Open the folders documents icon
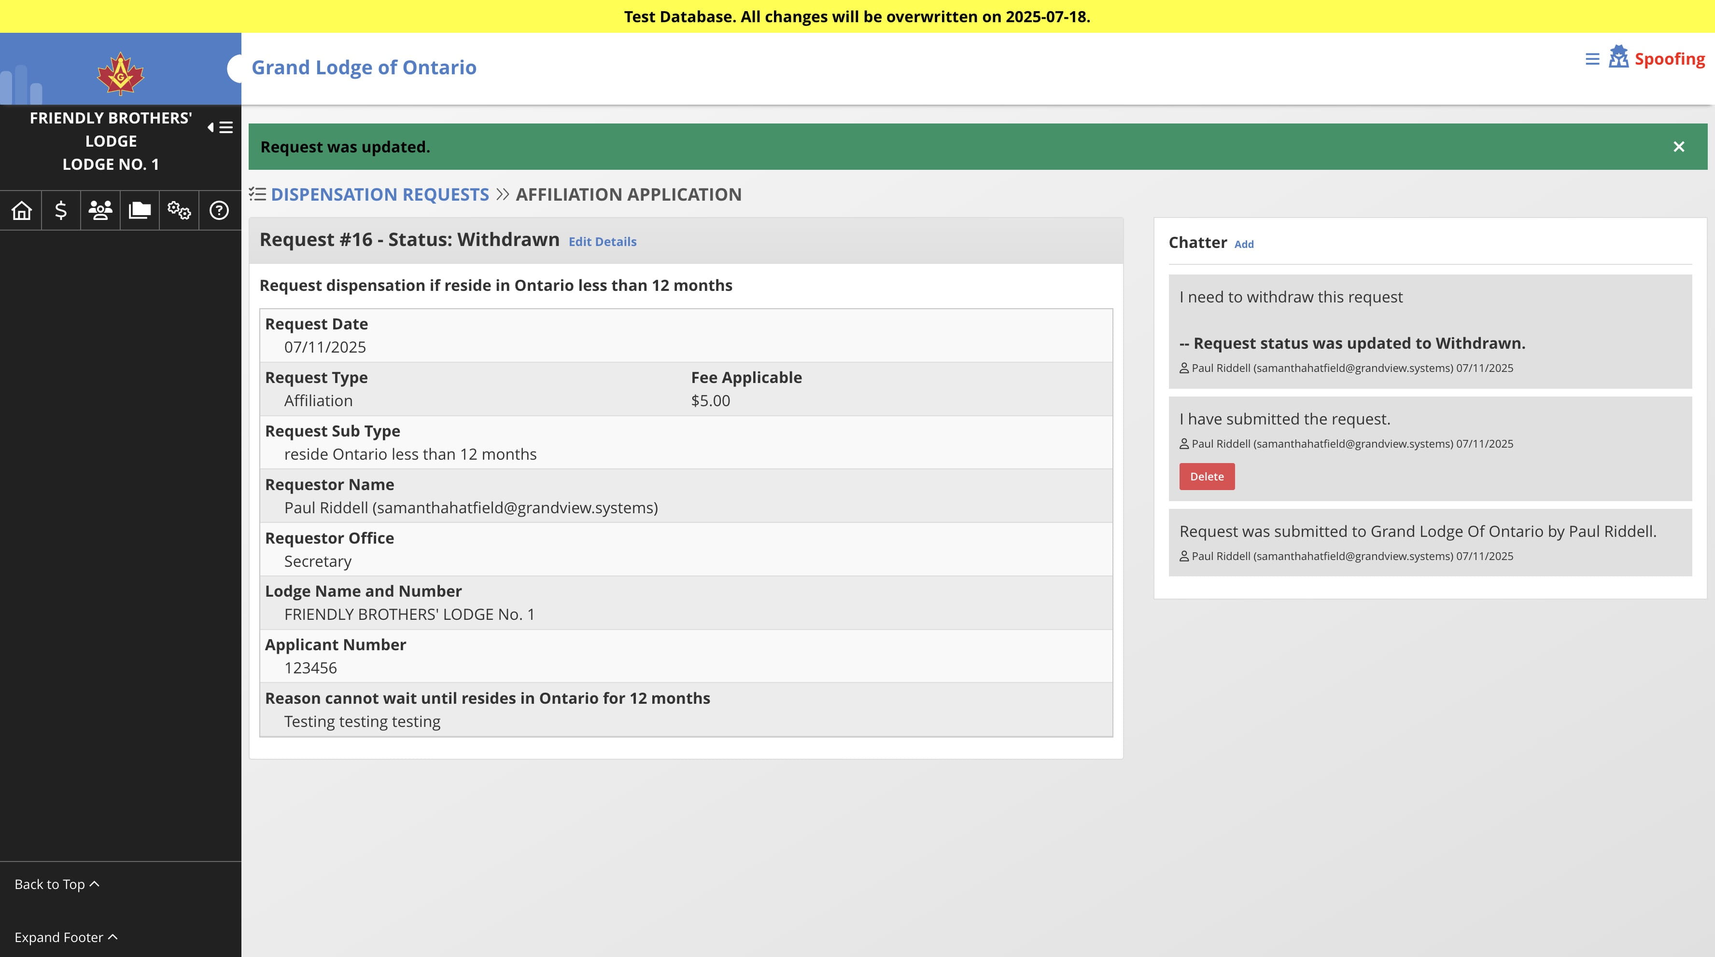 pyautogui.click(x=140, y=211)
